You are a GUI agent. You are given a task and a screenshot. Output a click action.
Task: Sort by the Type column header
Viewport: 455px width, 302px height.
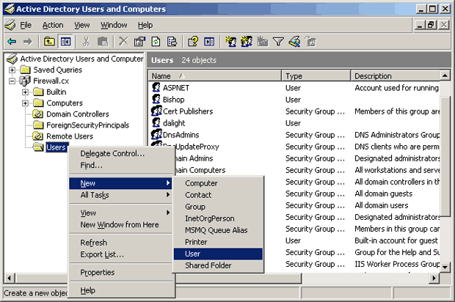pos(316,75)
